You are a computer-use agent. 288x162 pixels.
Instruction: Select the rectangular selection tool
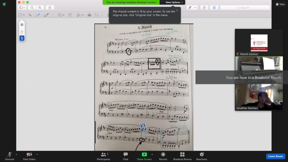click(20, 15)
